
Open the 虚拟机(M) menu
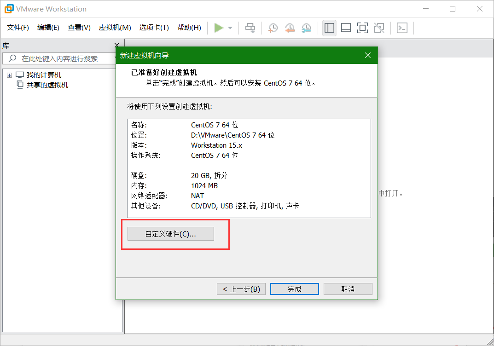(115, 28)
